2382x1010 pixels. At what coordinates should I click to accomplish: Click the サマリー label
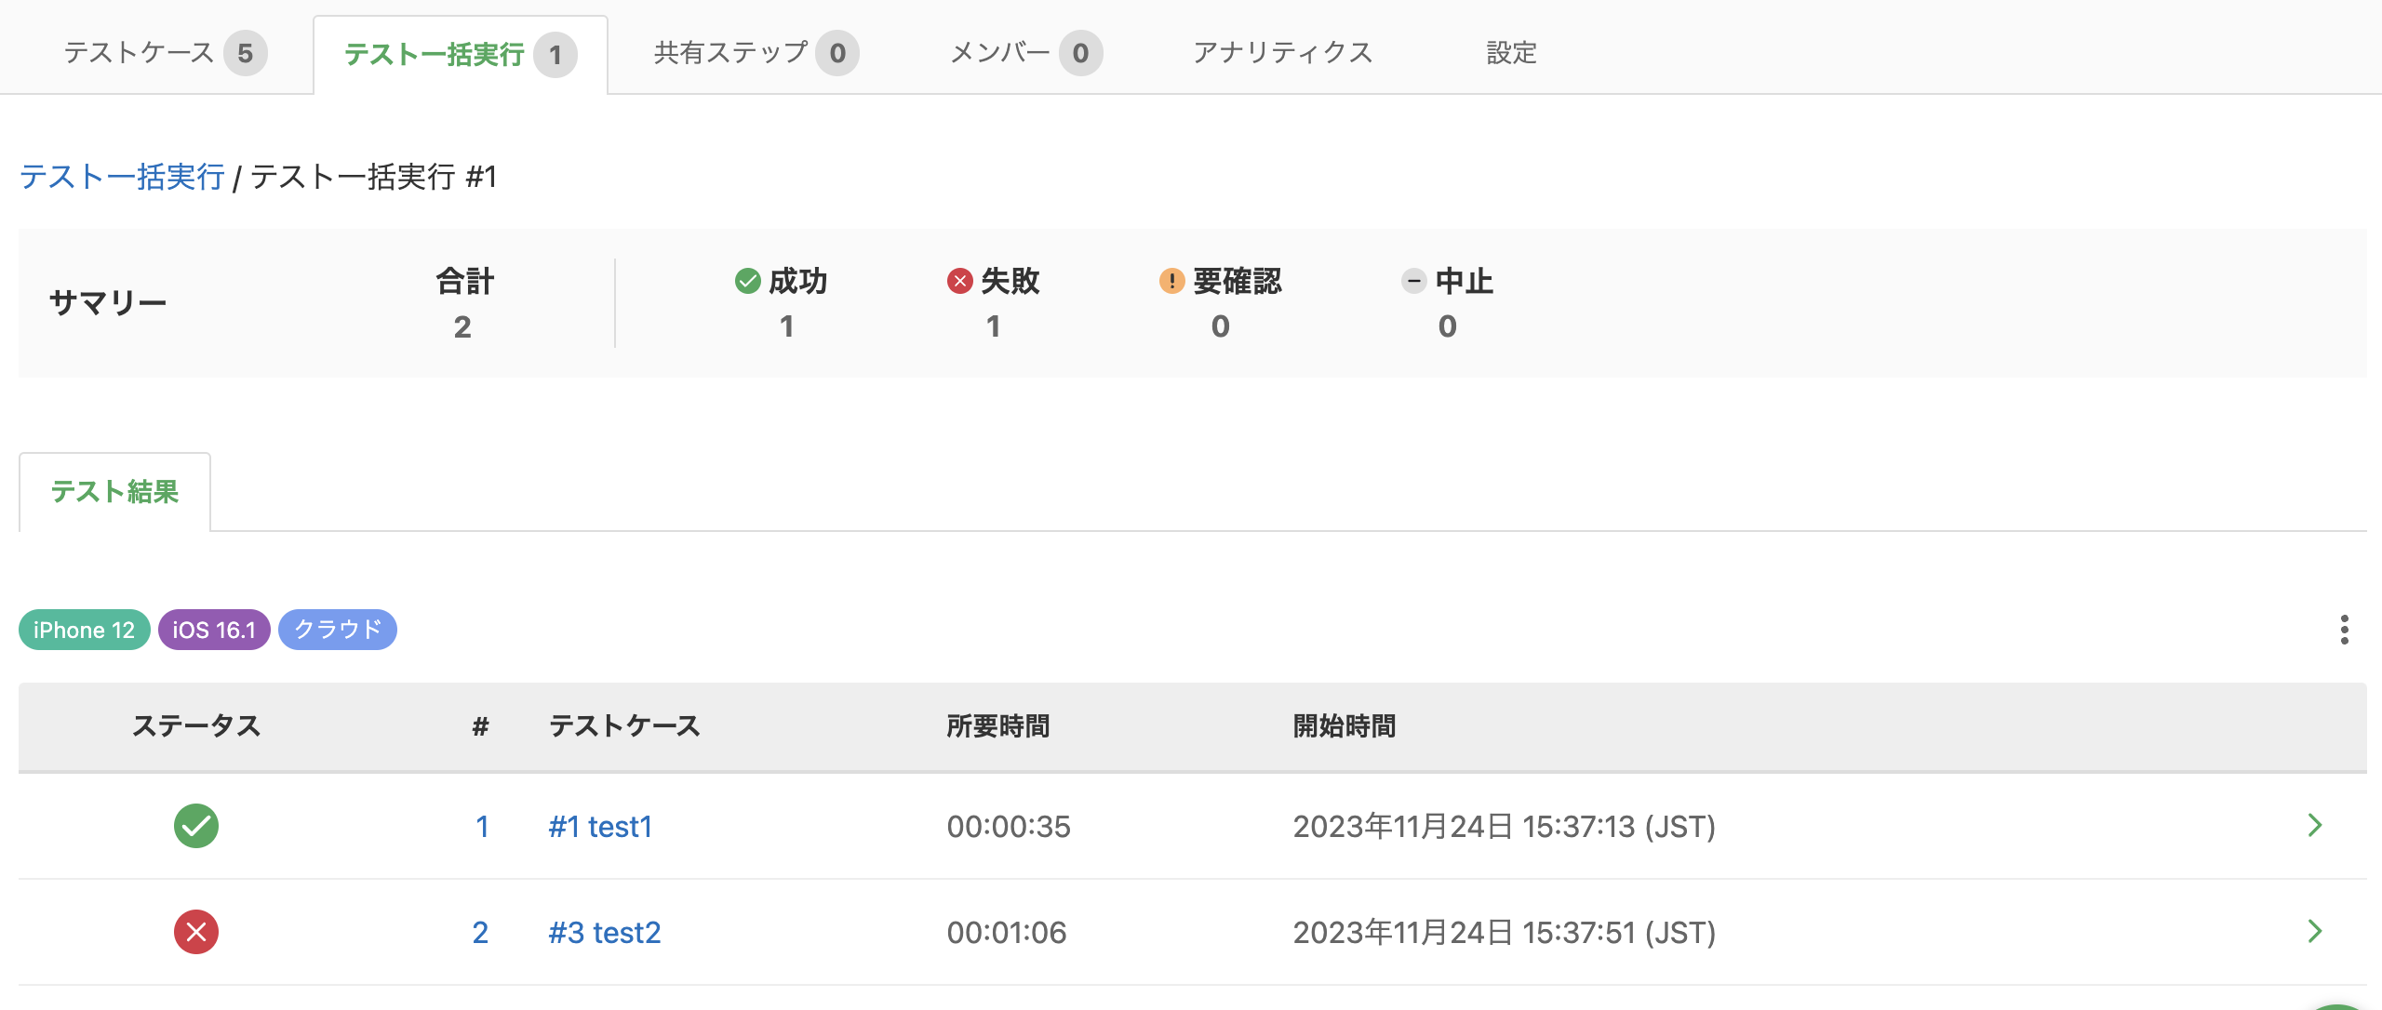point(108,302)
